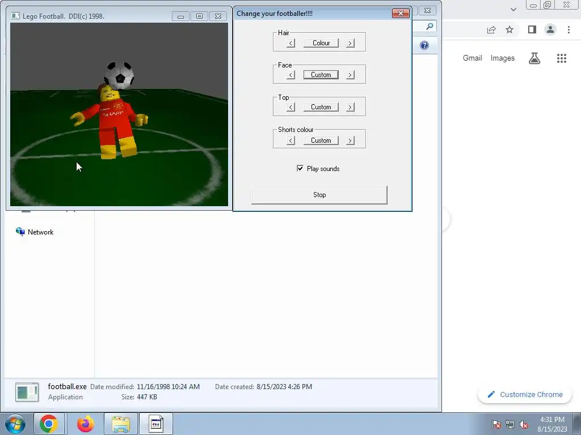Click Chrome icon in taskbar
The height and width of the screenshot is (435, 581).
49,424
